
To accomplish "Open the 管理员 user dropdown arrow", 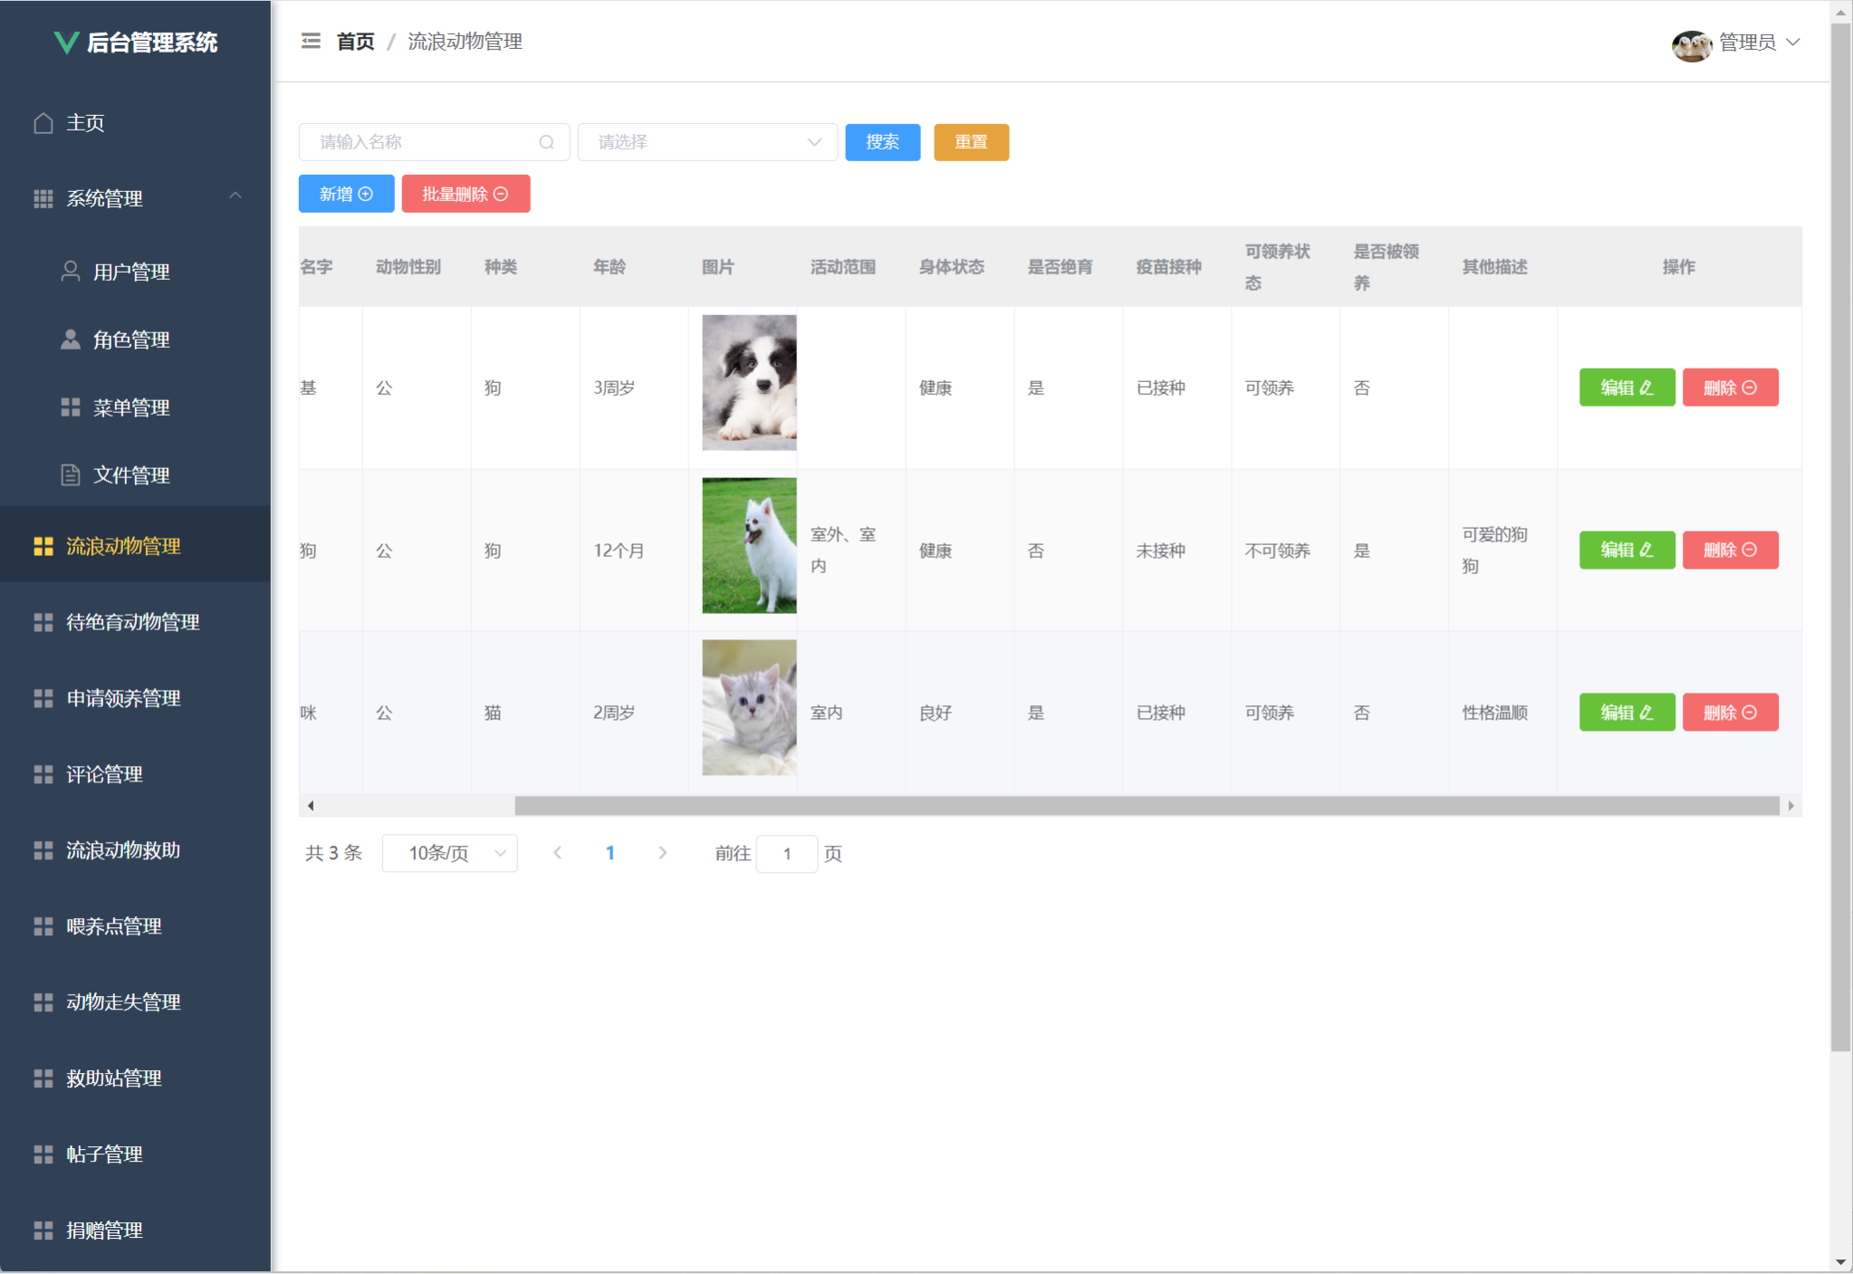I will click(1793, 42).
